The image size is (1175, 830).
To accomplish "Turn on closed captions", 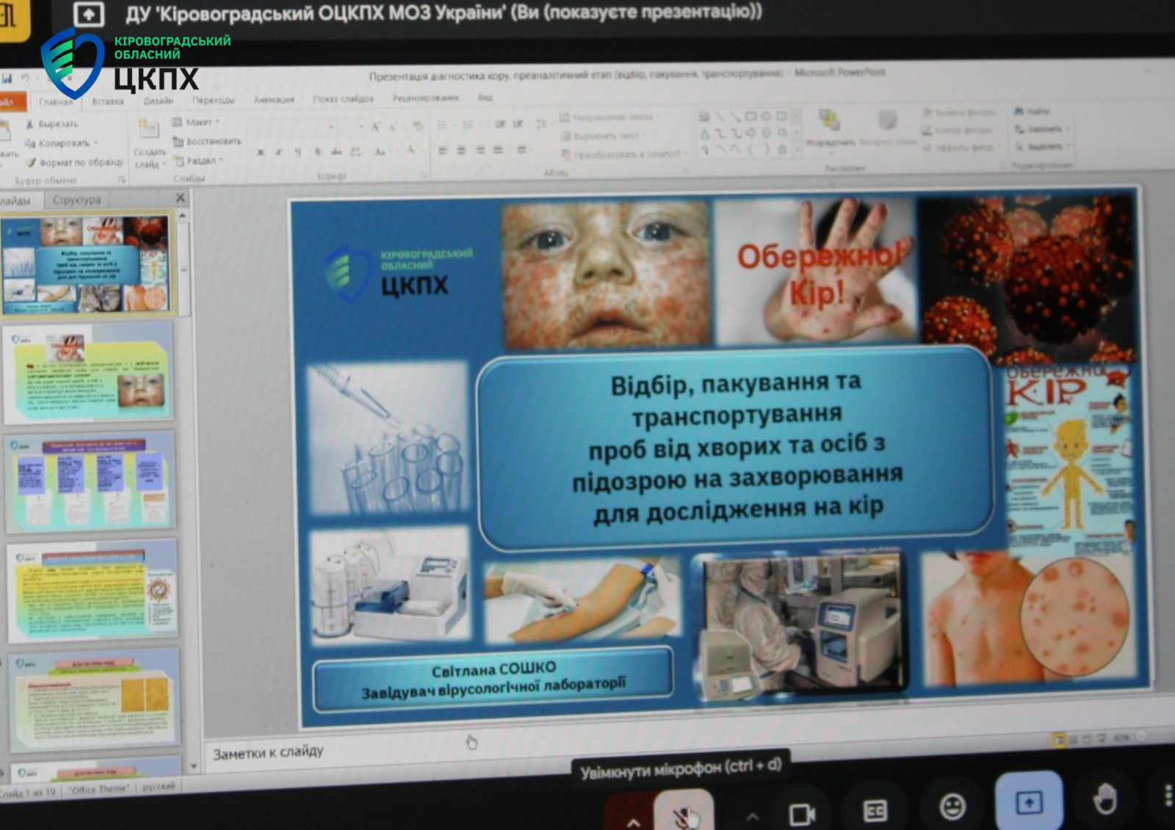I will [875, 810].
